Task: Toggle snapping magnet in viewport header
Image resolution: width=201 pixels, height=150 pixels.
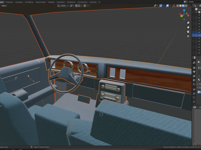Action: click(76, 6)
